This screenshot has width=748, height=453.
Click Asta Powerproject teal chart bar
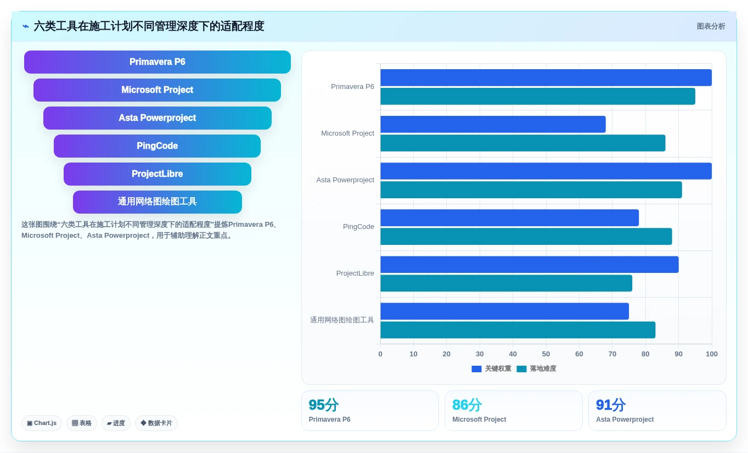531,189
